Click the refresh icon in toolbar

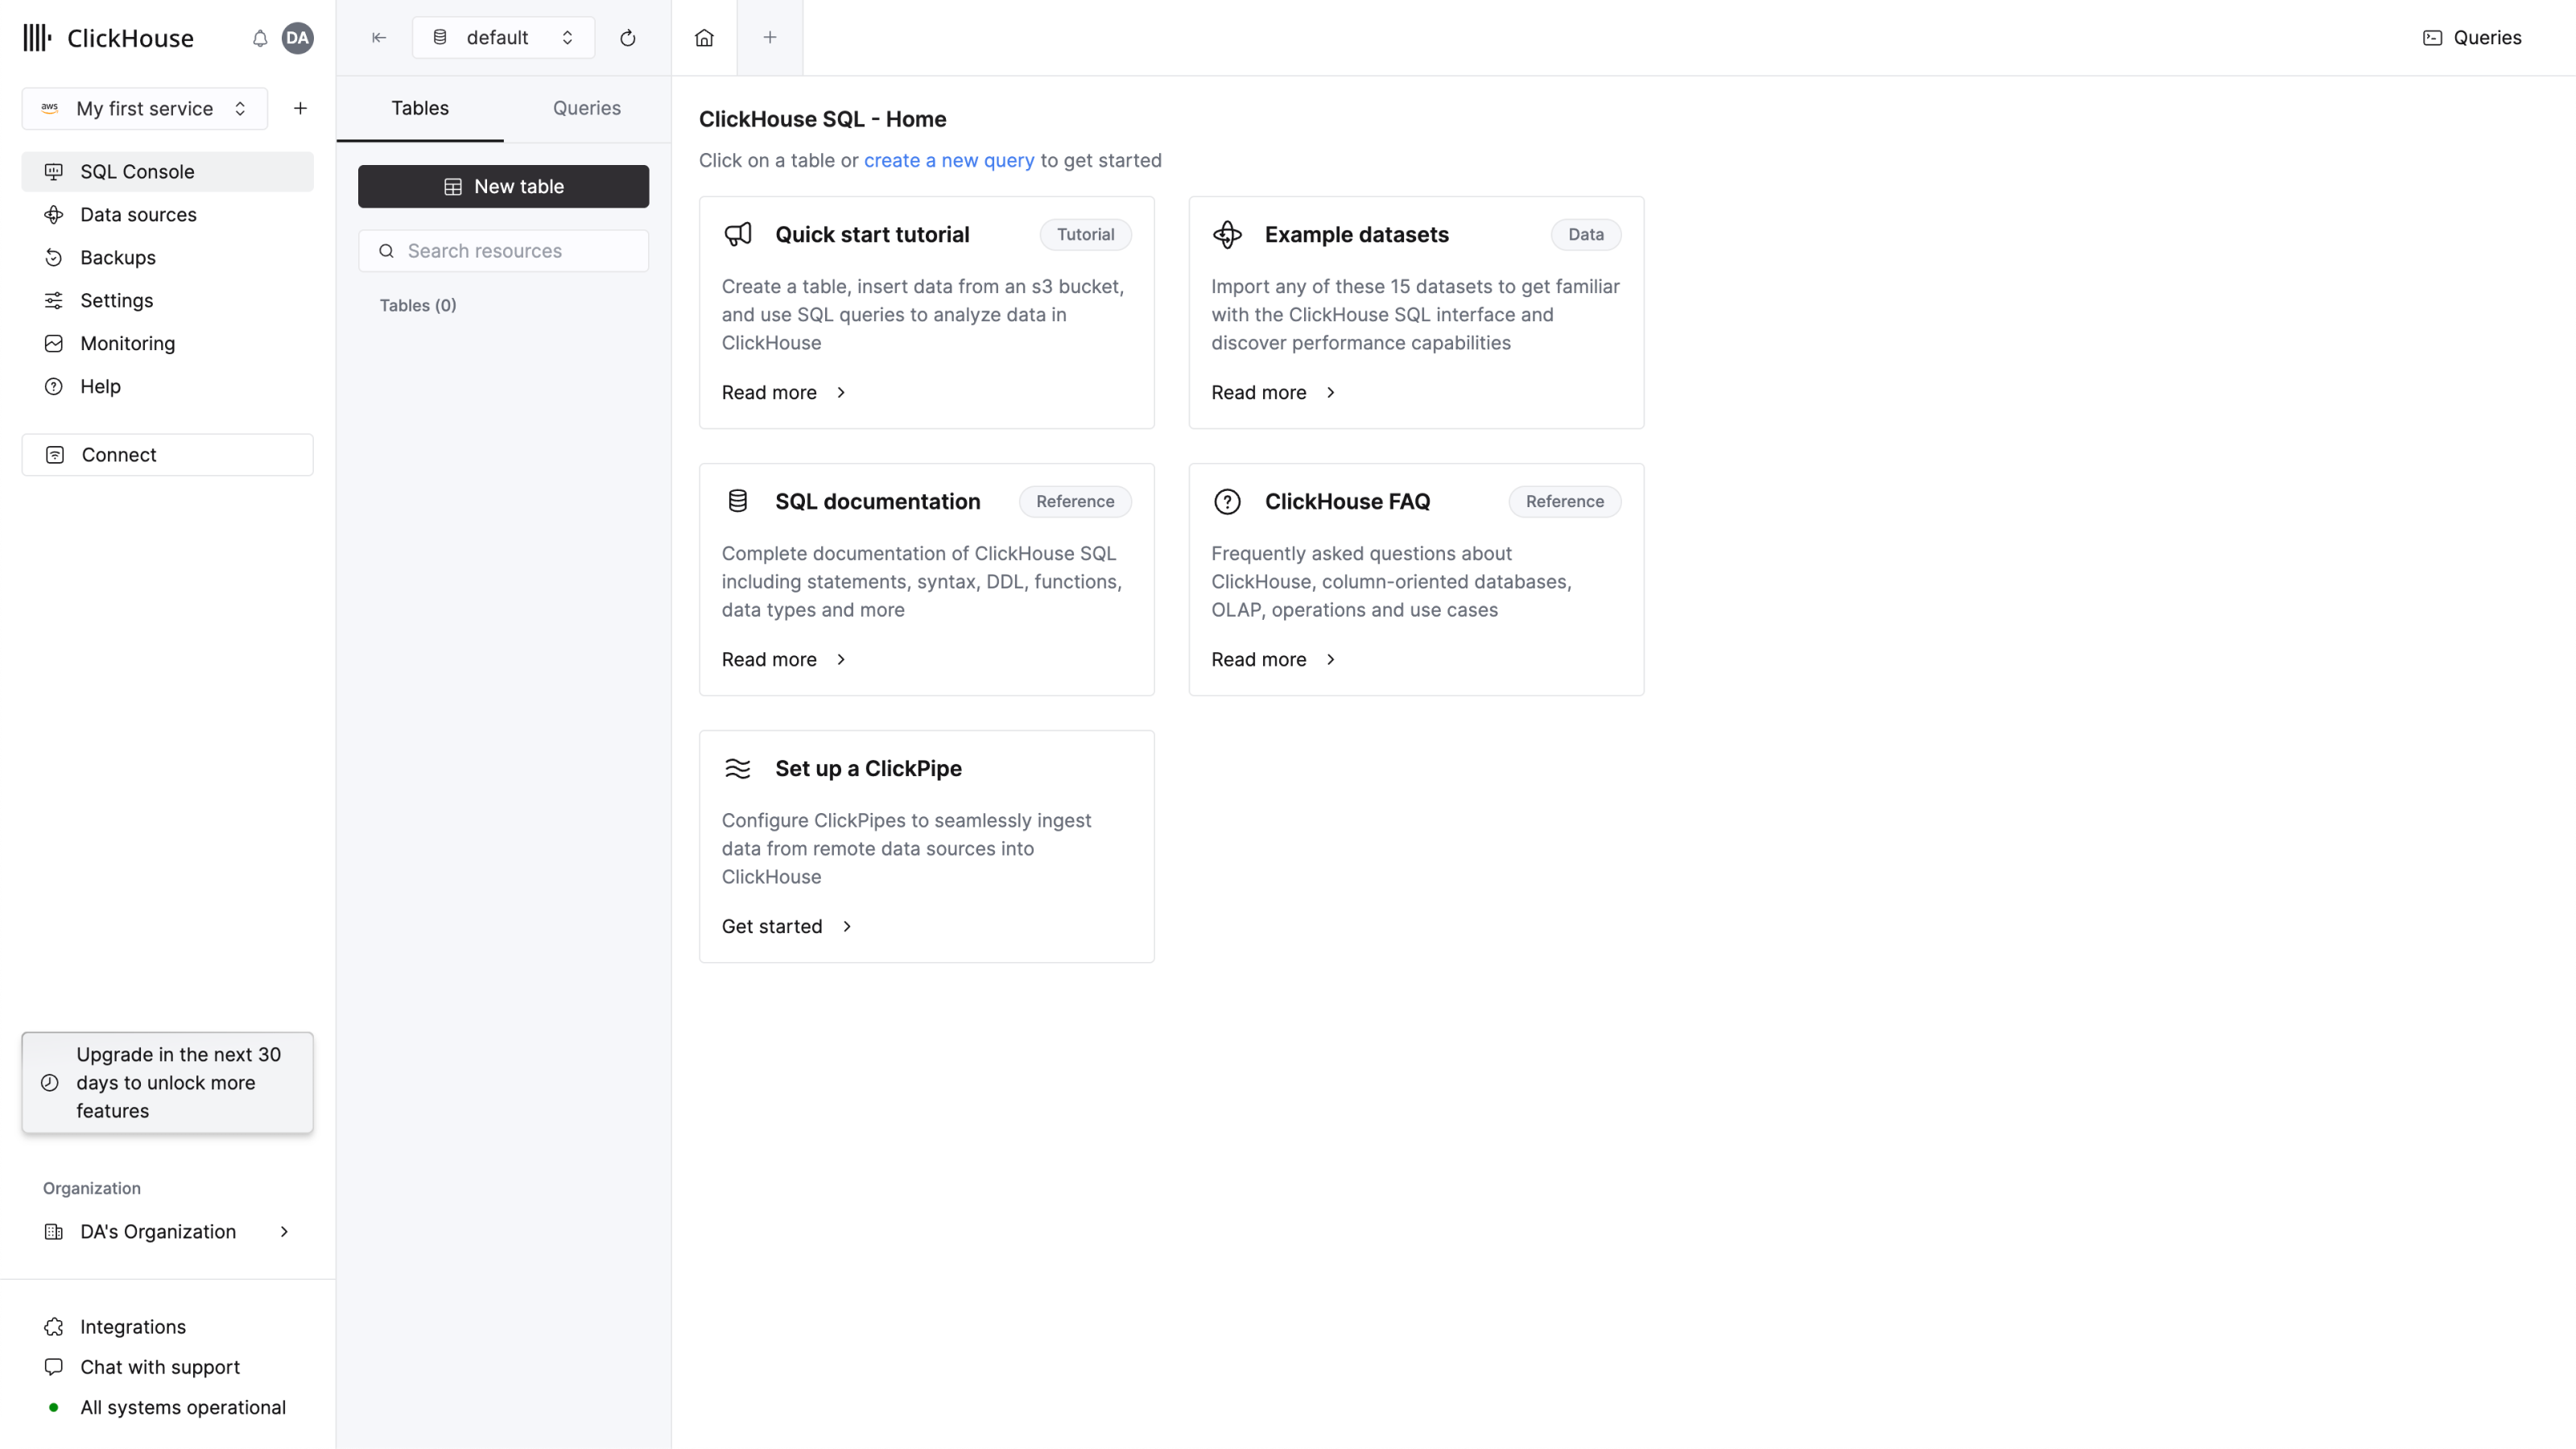point(628,37)
